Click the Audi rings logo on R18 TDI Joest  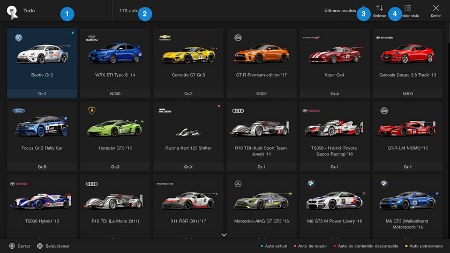point(238,111)
